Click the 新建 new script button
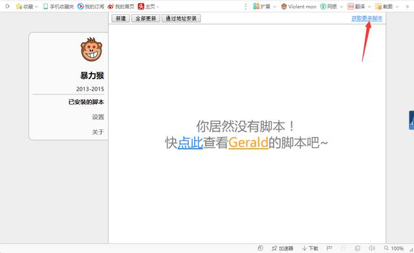The width and height of the screenshot is (414, 253). [121, 18]
